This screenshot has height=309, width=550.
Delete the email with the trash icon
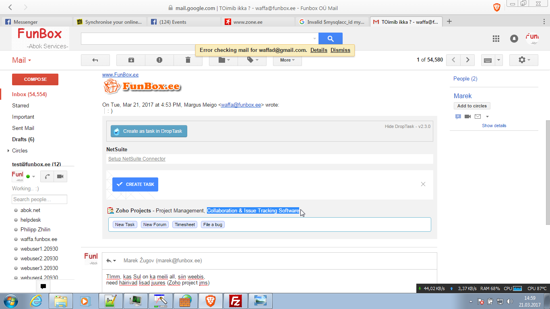(188, 60)
